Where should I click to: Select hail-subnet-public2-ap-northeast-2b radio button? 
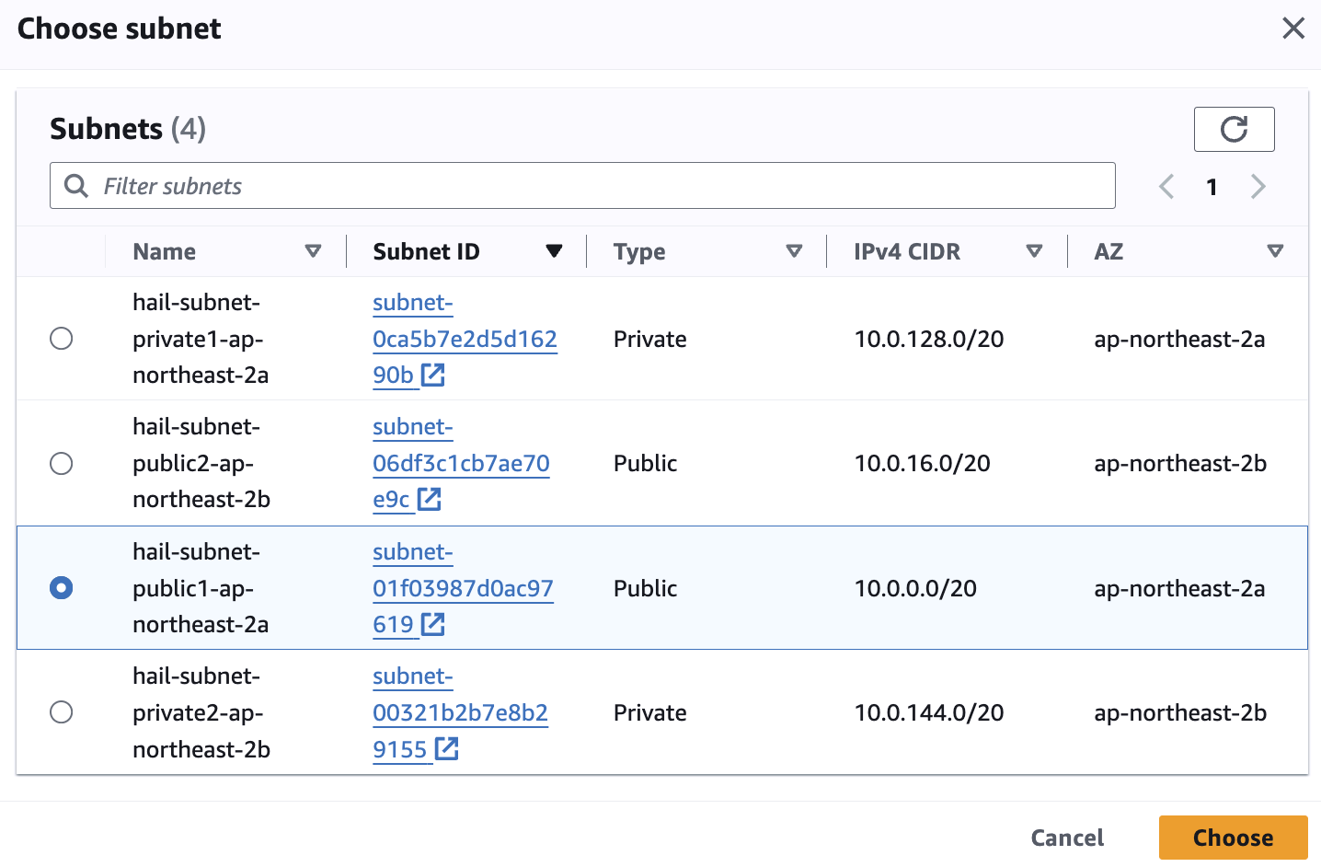coord(62,463)
